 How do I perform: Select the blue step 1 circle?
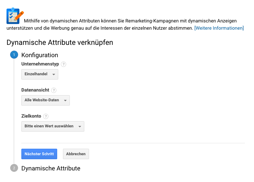click(14, 55)
